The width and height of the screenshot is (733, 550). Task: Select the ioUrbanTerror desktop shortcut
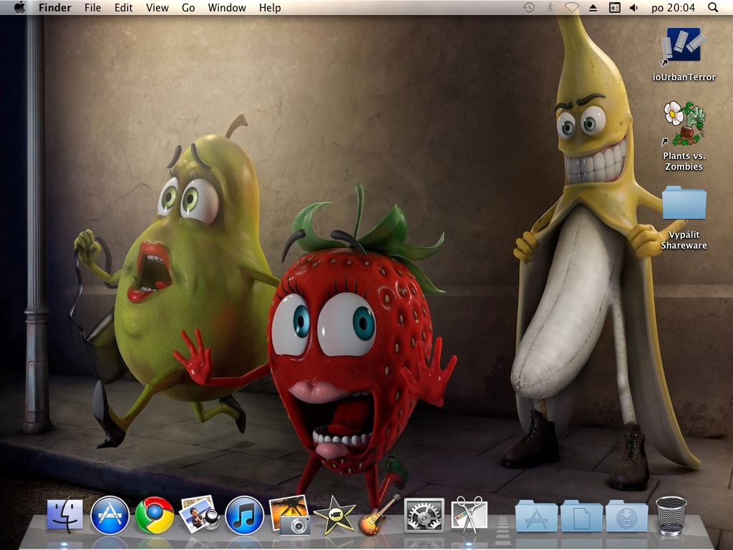tap(684, 54)
